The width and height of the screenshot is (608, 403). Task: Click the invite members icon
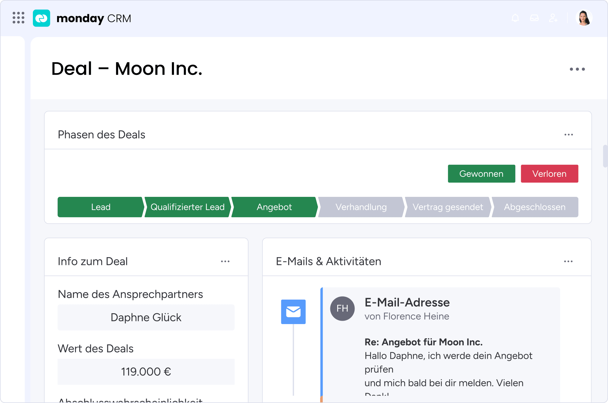(x=553, y=18)
